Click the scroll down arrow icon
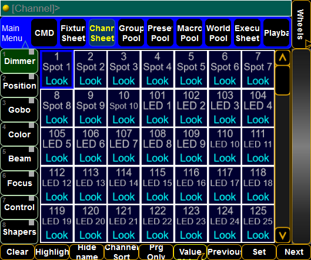The image size is (311, 260). click(x=283, y=235)
